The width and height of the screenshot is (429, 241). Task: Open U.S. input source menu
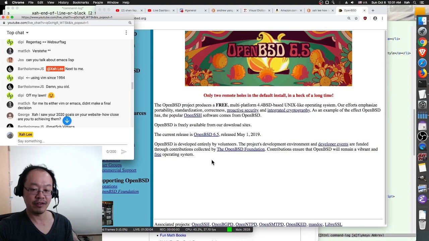point(363,2)
